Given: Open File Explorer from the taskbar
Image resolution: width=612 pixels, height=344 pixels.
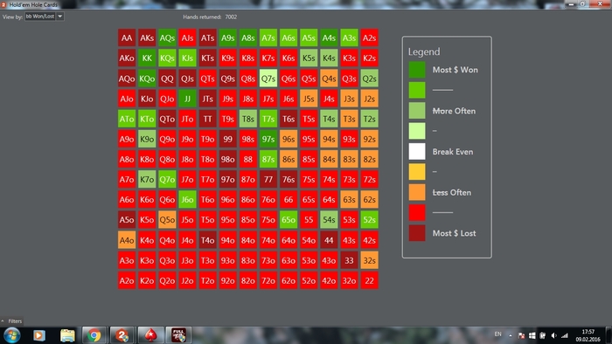Looking at the screenshot, I should [x=67, y=335].
